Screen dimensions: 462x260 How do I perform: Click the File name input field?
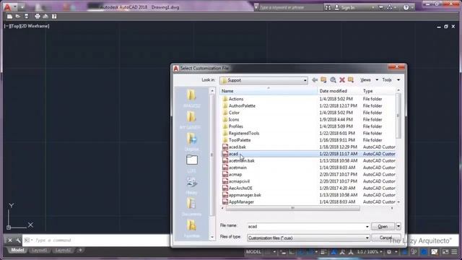306,227
